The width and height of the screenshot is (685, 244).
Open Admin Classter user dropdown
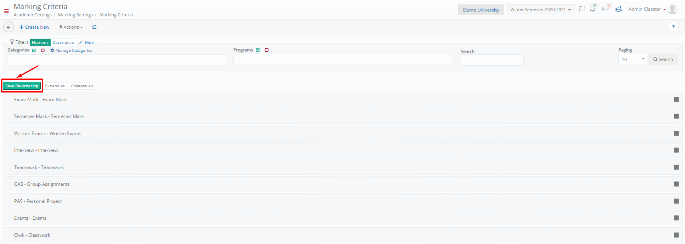[x=647, y=9]
